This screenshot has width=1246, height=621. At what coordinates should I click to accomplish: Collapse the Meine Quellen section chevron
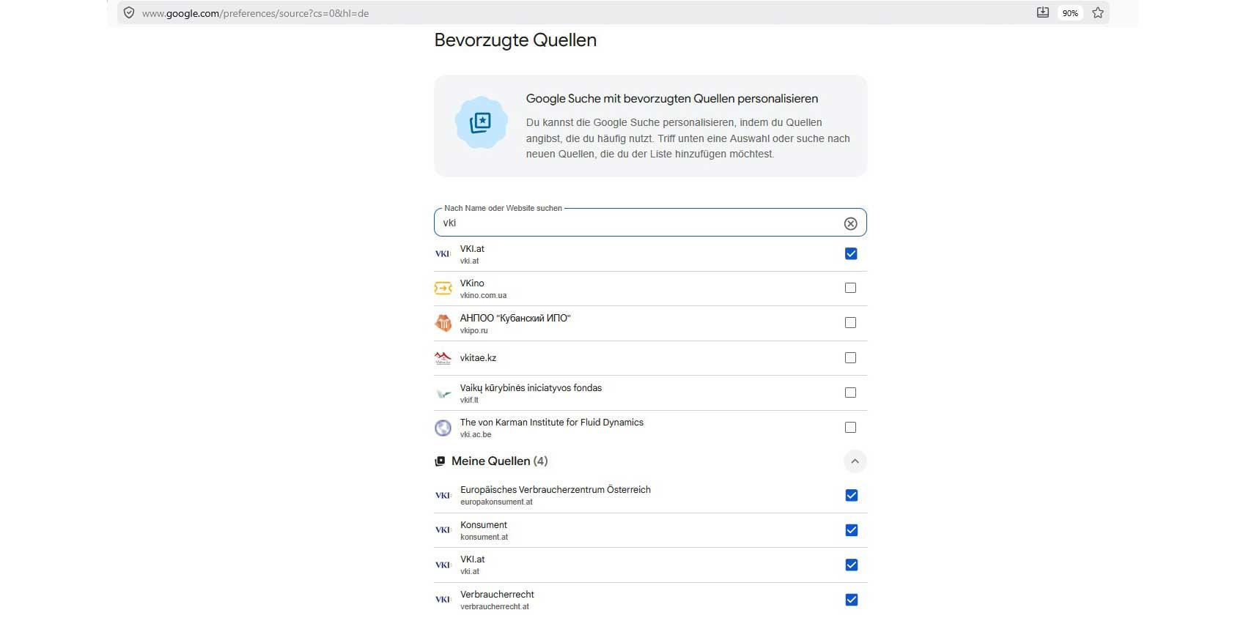[x=855, y=461]
